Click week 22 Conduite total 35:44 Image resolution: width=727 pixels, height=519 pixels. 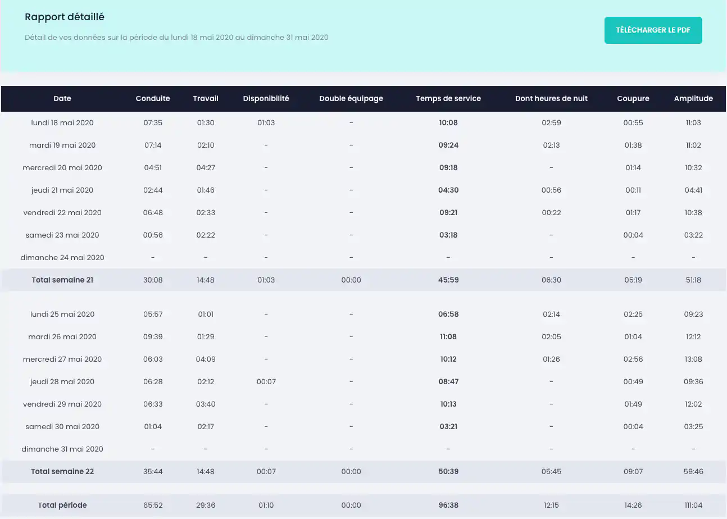153,471
